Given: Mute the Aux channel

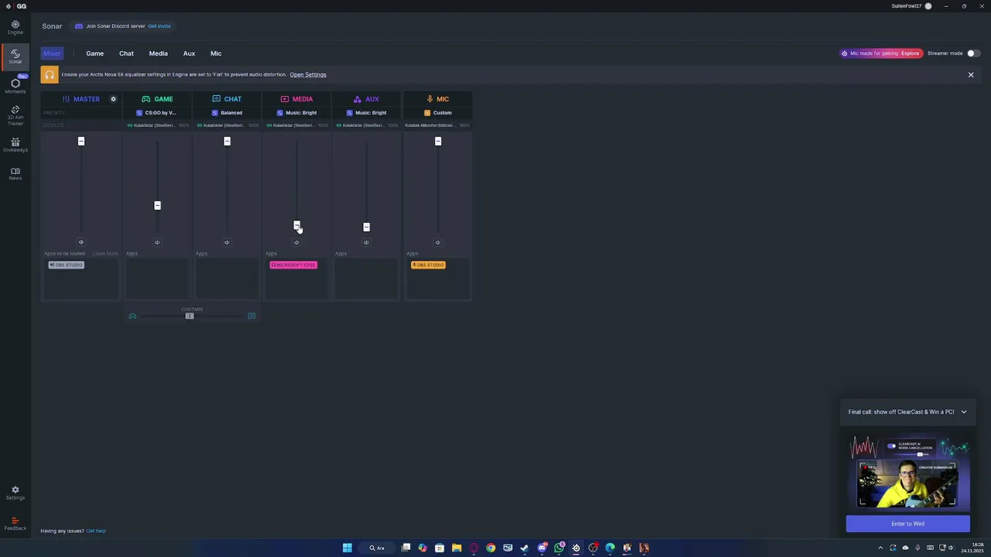Looking at the screenshot, I should [x=366, y=242].
